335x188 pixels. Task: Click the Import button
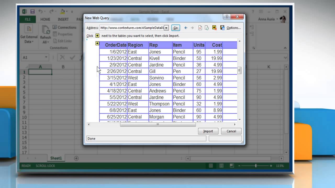[208, 131]
